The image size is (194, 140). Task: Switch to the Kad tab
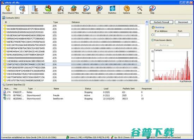(x=22, y=10)
